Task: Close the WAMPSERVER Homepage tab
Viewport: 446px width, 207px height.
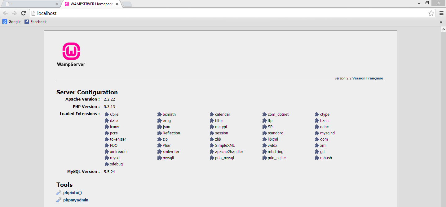Action: (x=117, y=4)
